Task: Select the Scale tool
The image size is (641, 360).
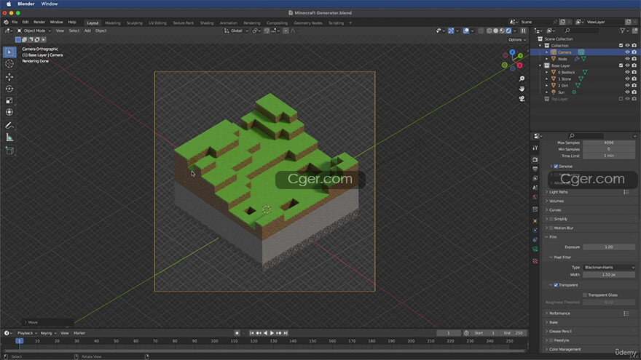Action: pos(9,100)
